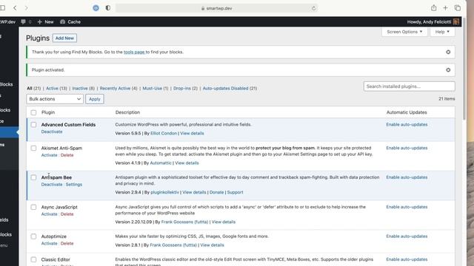Enable auto-updates for Async JavaScript
This screenshot has height=266, width=474.
pyautogui.click(x=407, y=207)
